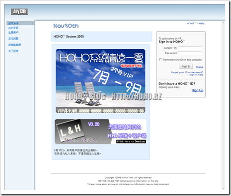231x196 pixels.
Task: Click the HOHO ID input field
Action: pyautogui.click(x=190, y=48)
